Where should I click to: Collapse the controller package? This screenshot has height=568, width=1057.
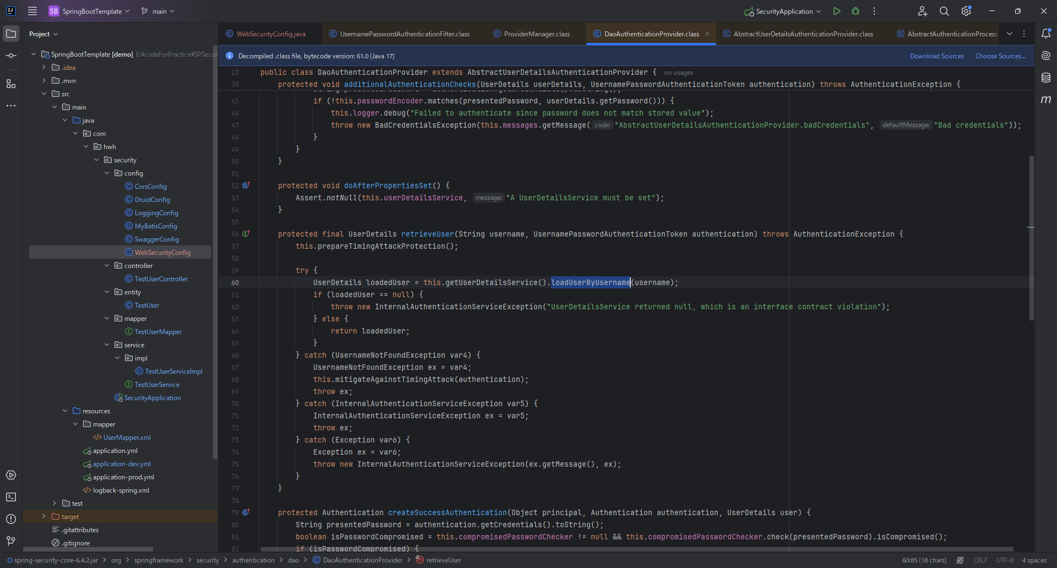click(107, 265)
